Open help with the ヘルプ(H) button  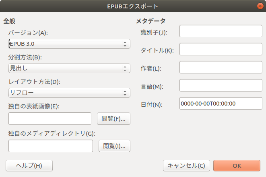click(29, 165)
